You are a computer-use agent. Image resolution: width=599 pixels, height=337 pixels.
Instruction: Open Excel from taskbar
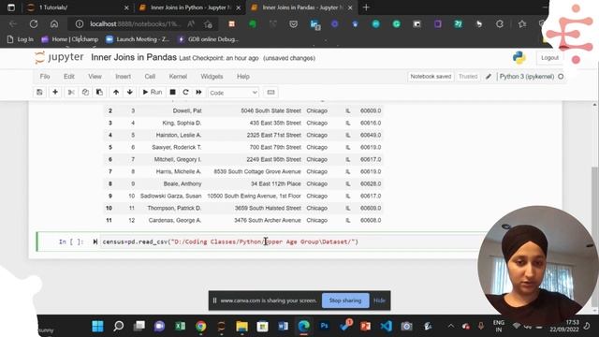click(x=180, y=327)
